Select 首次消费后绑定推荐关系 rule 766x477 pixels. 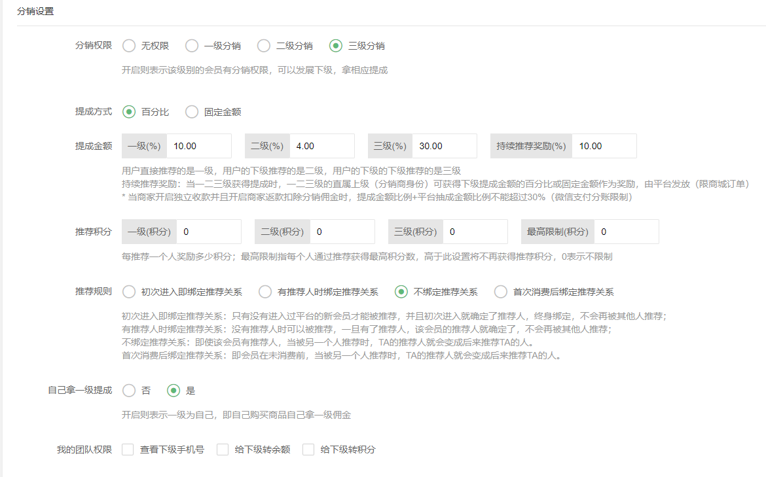click(x=501, y=292)
